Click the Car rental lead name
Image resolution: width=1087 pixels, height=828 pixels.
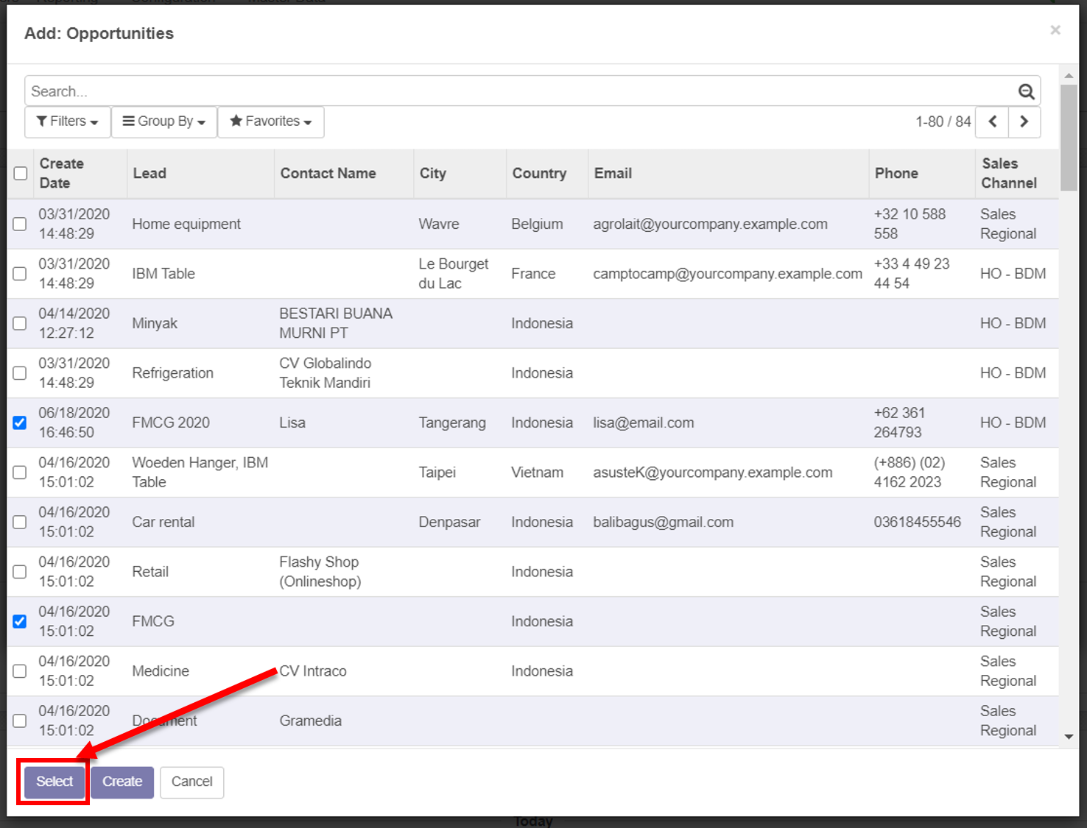click(163, 522)
